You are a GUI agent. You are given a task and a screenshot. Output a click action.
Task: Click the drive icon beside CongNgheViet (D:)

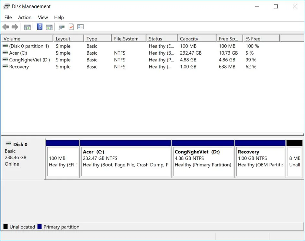tap(5, 59)
